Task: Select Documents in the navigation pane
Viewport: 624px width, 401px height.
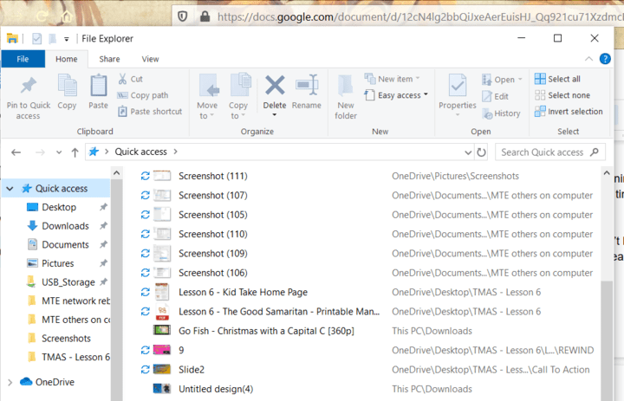Action: point(65,244)
